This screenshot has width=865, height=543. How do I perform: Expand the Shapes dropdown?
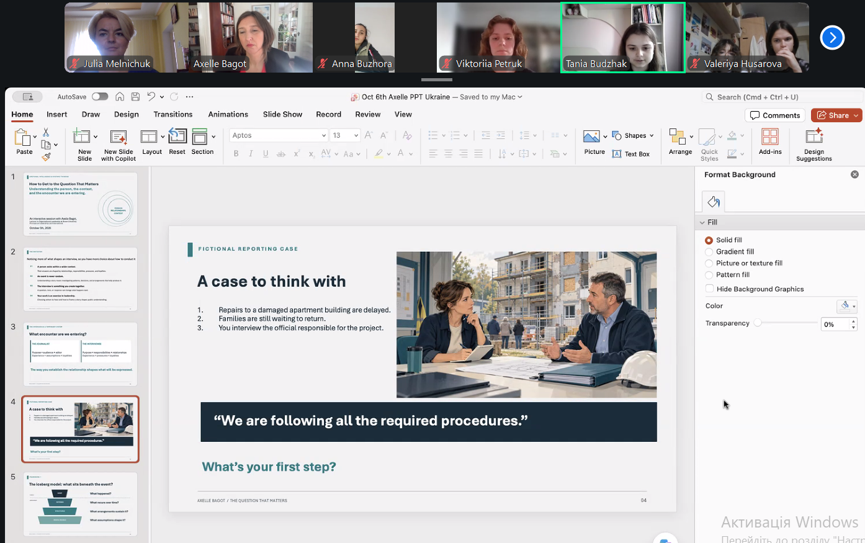[x=652, y=135]
